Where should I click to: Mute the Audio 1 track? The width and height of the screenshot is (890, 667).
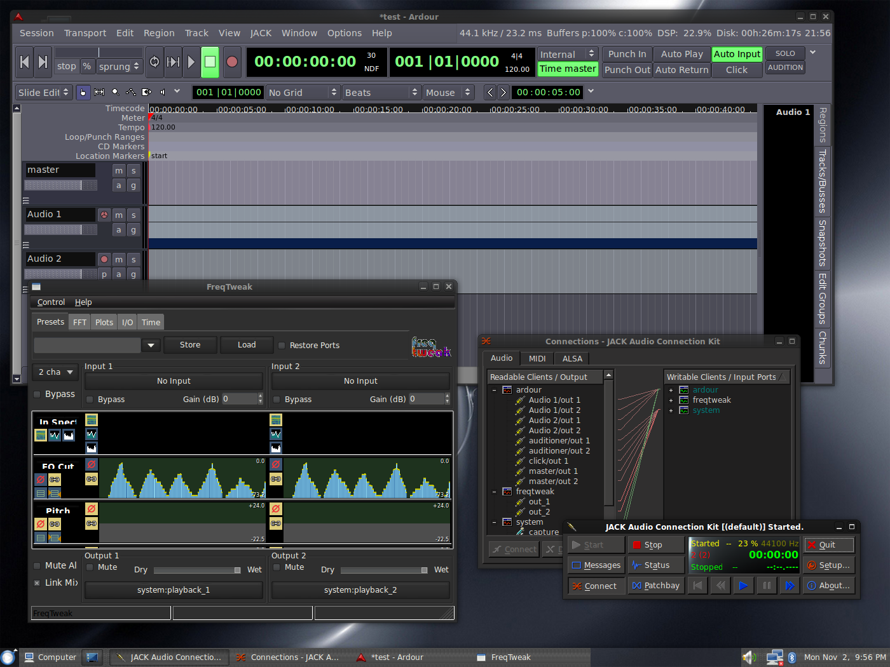(119, 215)
